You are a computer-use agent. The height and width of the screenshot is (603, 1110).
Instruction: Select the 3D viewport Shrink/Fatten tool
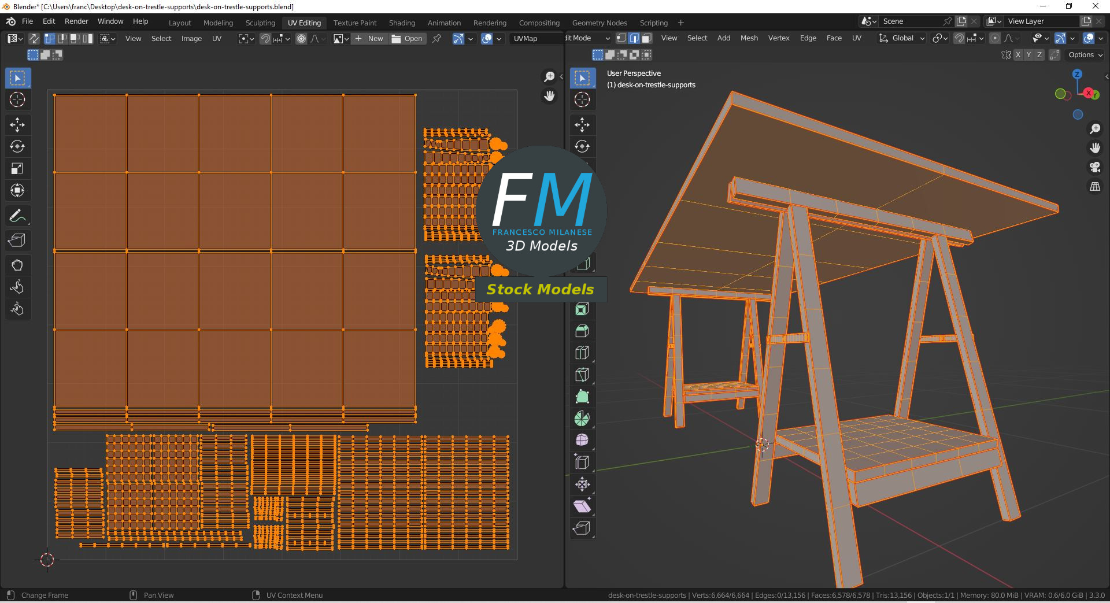point(582,484)
